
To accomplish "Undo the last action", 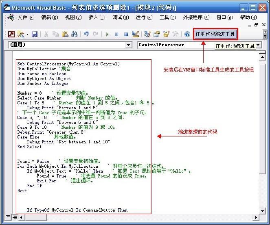I will point(86,34).
